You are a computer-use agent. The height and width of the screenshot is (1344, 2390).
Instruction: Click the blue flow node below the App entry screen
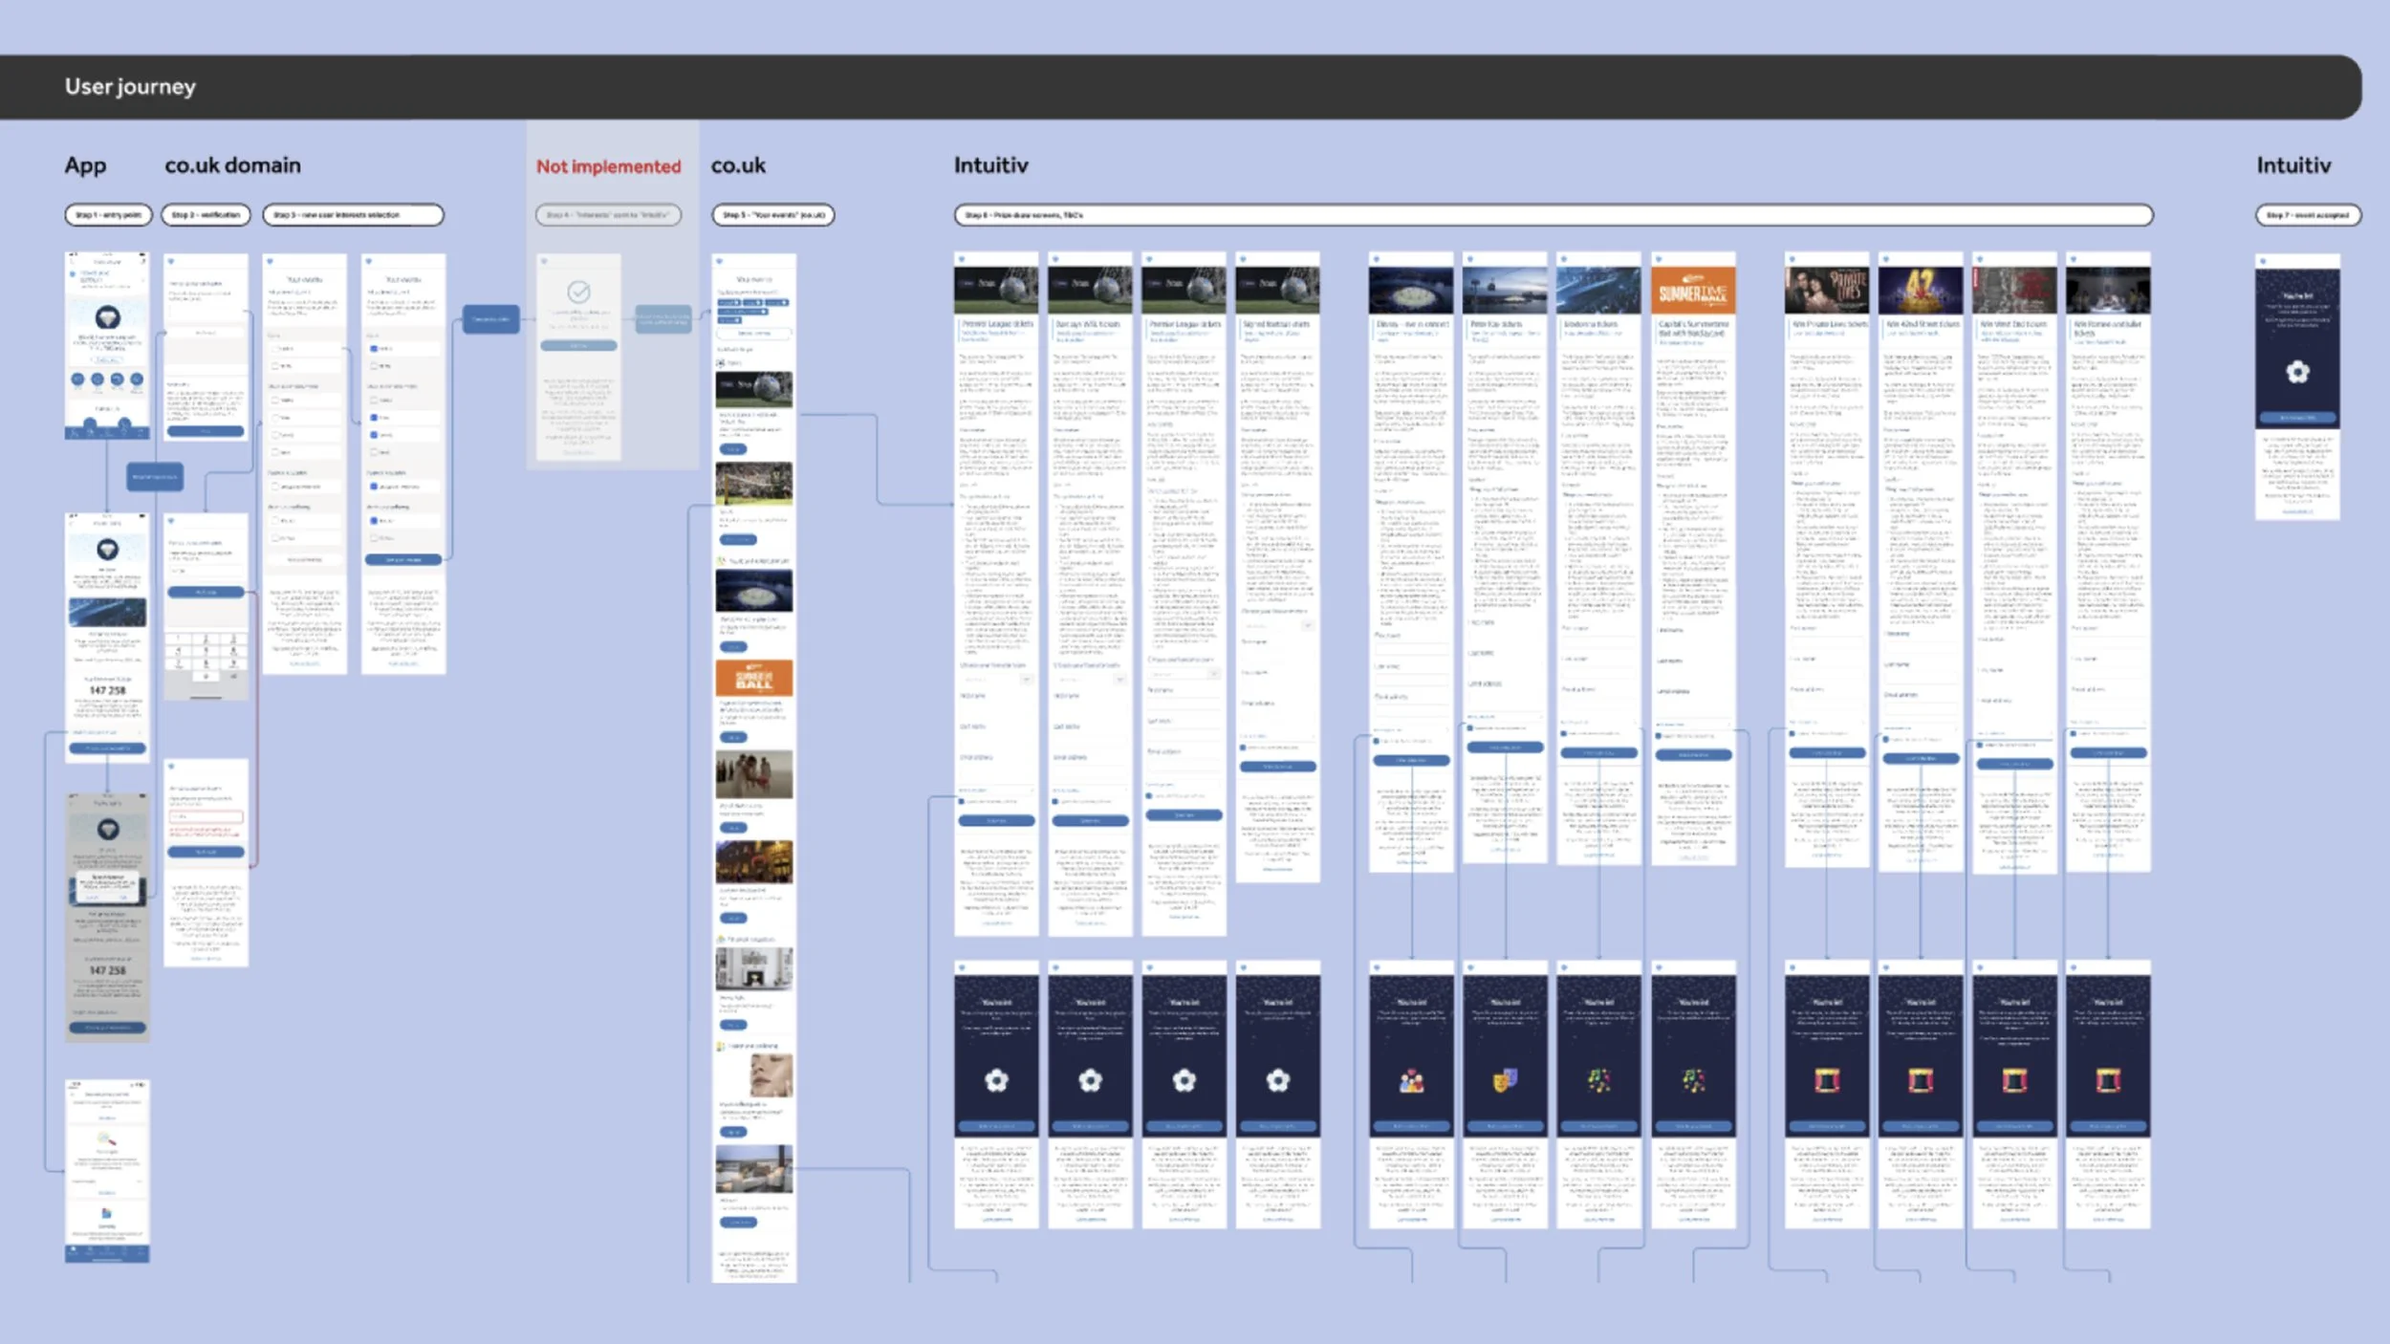155,476
